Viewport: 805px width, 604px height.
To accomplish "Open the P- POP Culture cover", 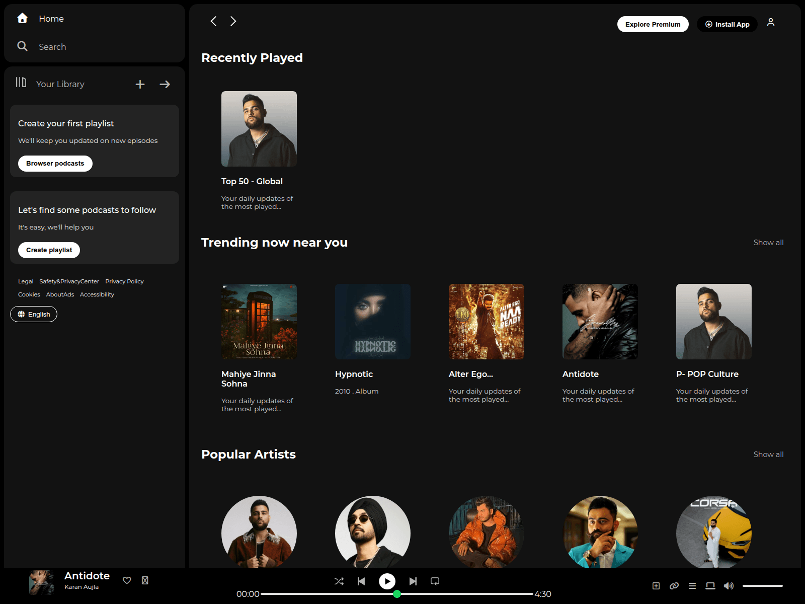I will pos(714,322).
